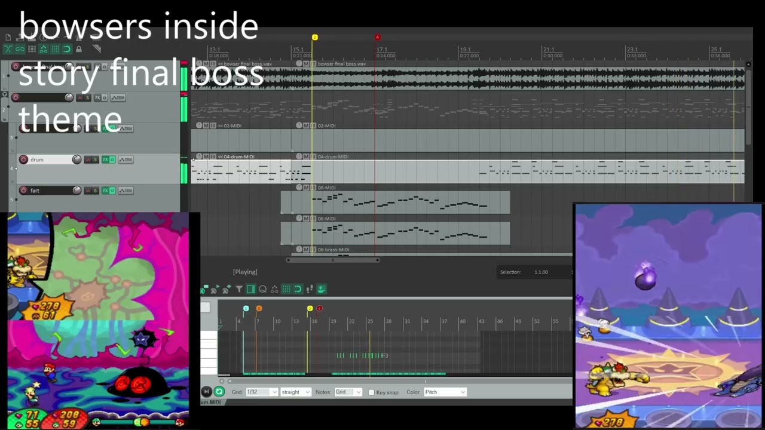Open the Grid 1/32 dropdown
The width and height of the screenshot is (765, 430).
click(x=262, y=392)
